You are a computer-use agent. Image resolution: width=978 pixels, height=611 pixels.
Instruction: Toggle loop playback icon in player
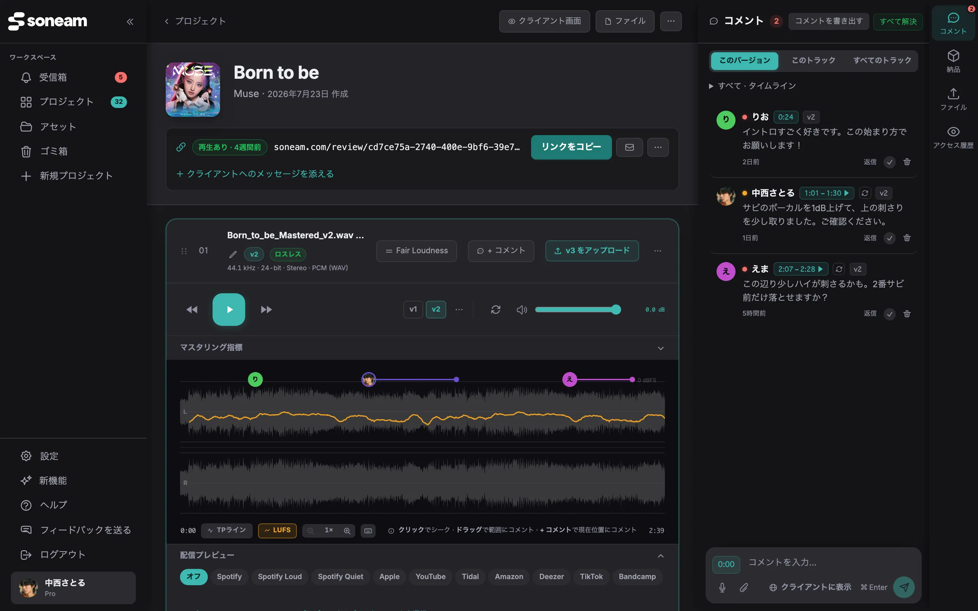pyautogui.click(x=496, y=310)
